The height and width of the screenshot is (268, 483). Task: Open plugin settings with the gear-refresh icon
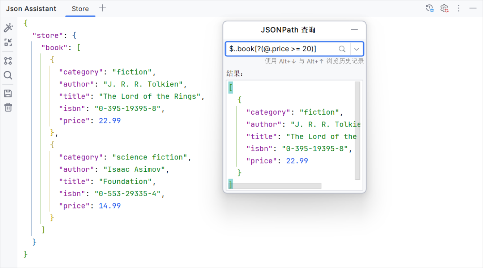444,8
